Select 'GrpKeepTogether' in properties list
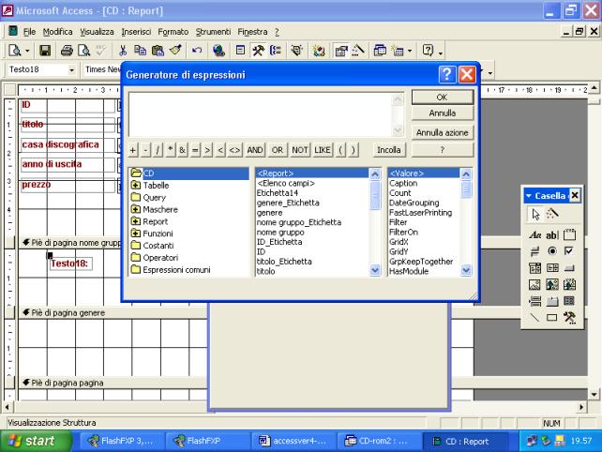 point(421,262)
